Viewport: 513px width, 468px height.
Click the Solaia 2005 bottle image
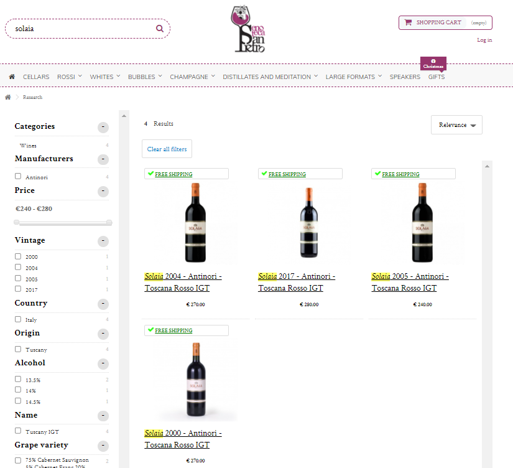(422, 223)
